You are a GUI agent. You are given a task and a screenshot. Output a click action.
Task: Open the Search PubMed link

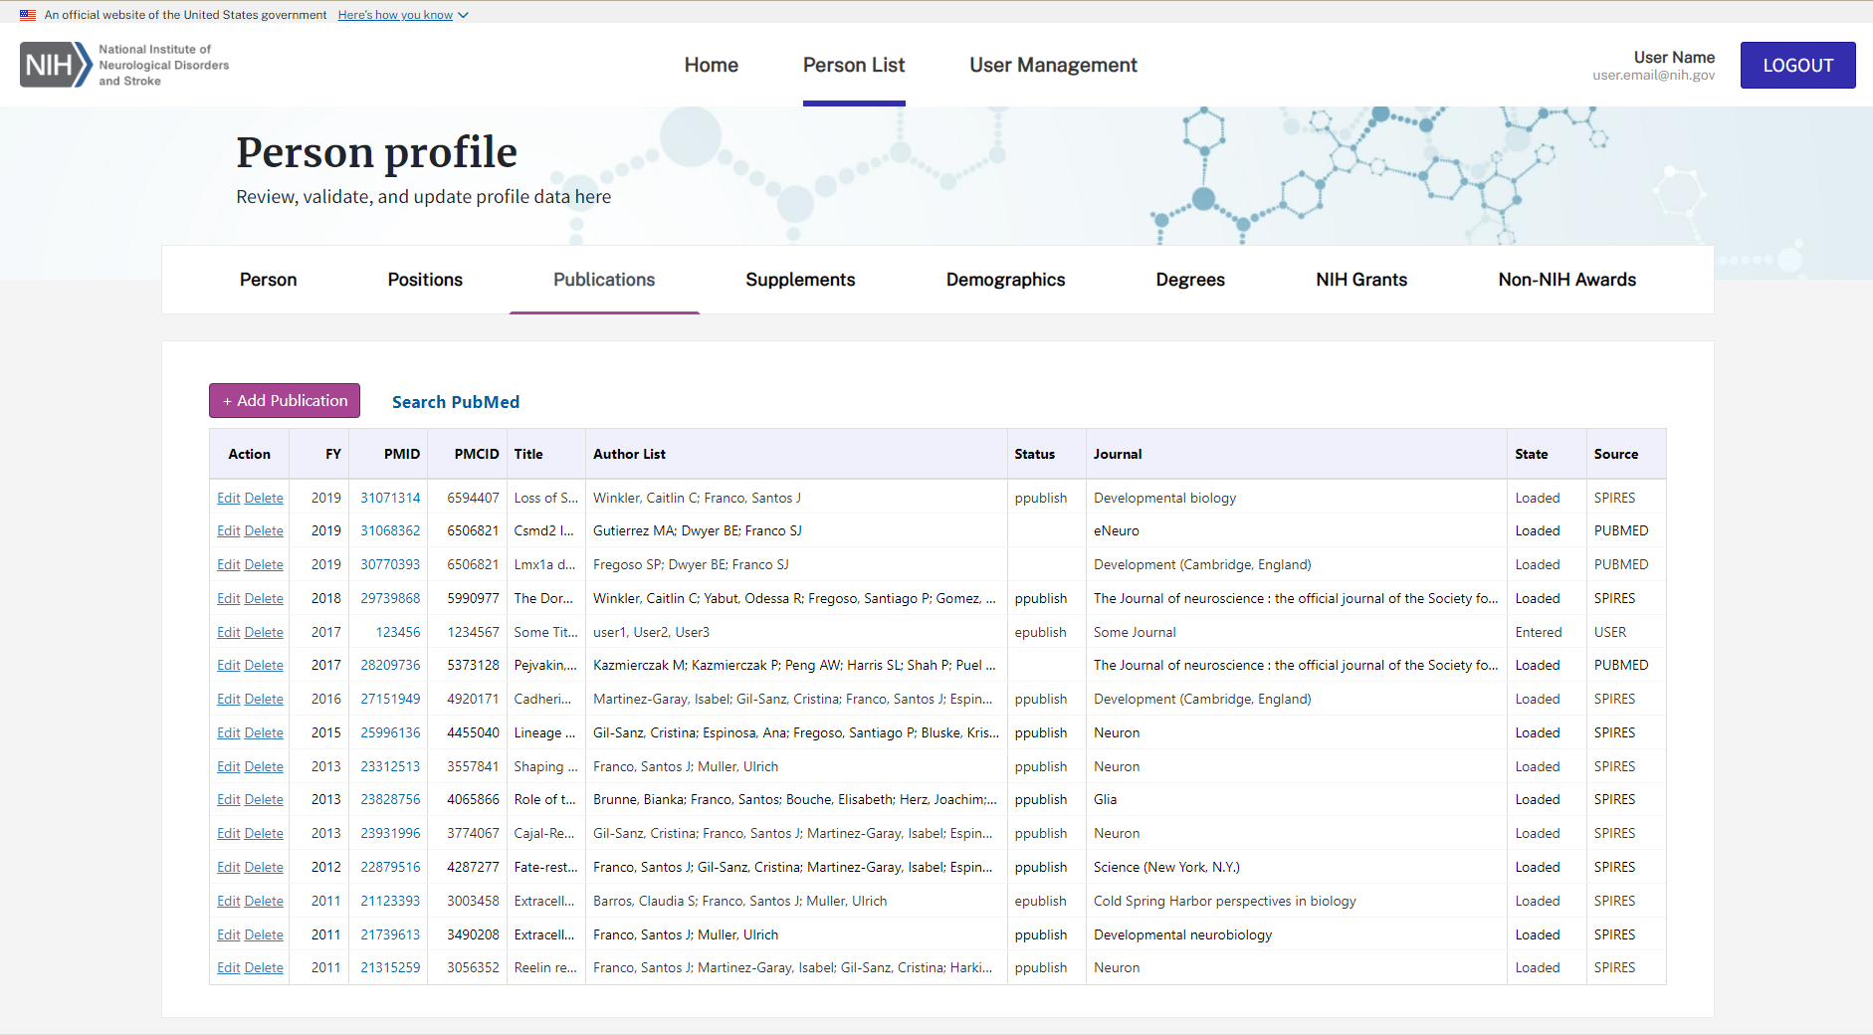(x=456, y=402)
